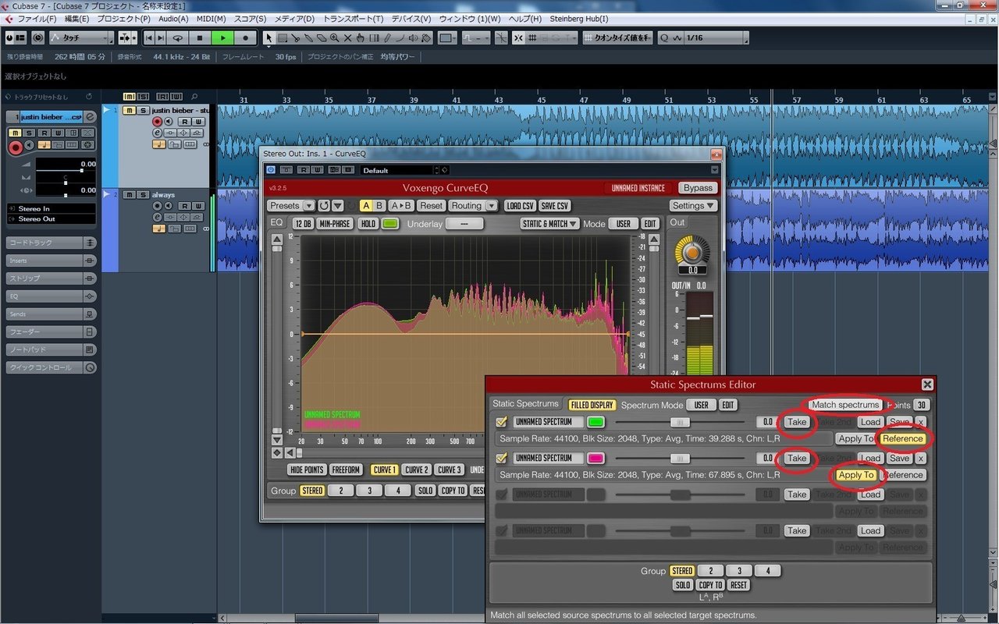Toggle first Unnamed Spectrum checkbox
Image resolution: width=999 pixels, height=624 pixels.
click(502, 422)
